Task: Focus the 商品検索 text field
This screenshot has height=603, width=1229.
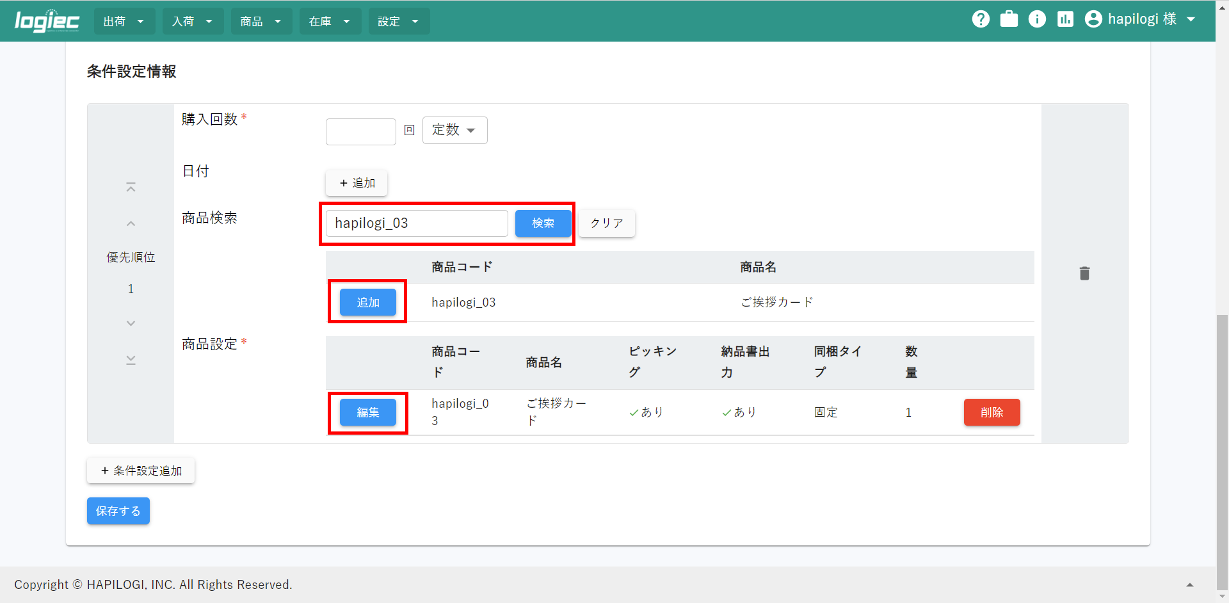Action: coord(417,223)
